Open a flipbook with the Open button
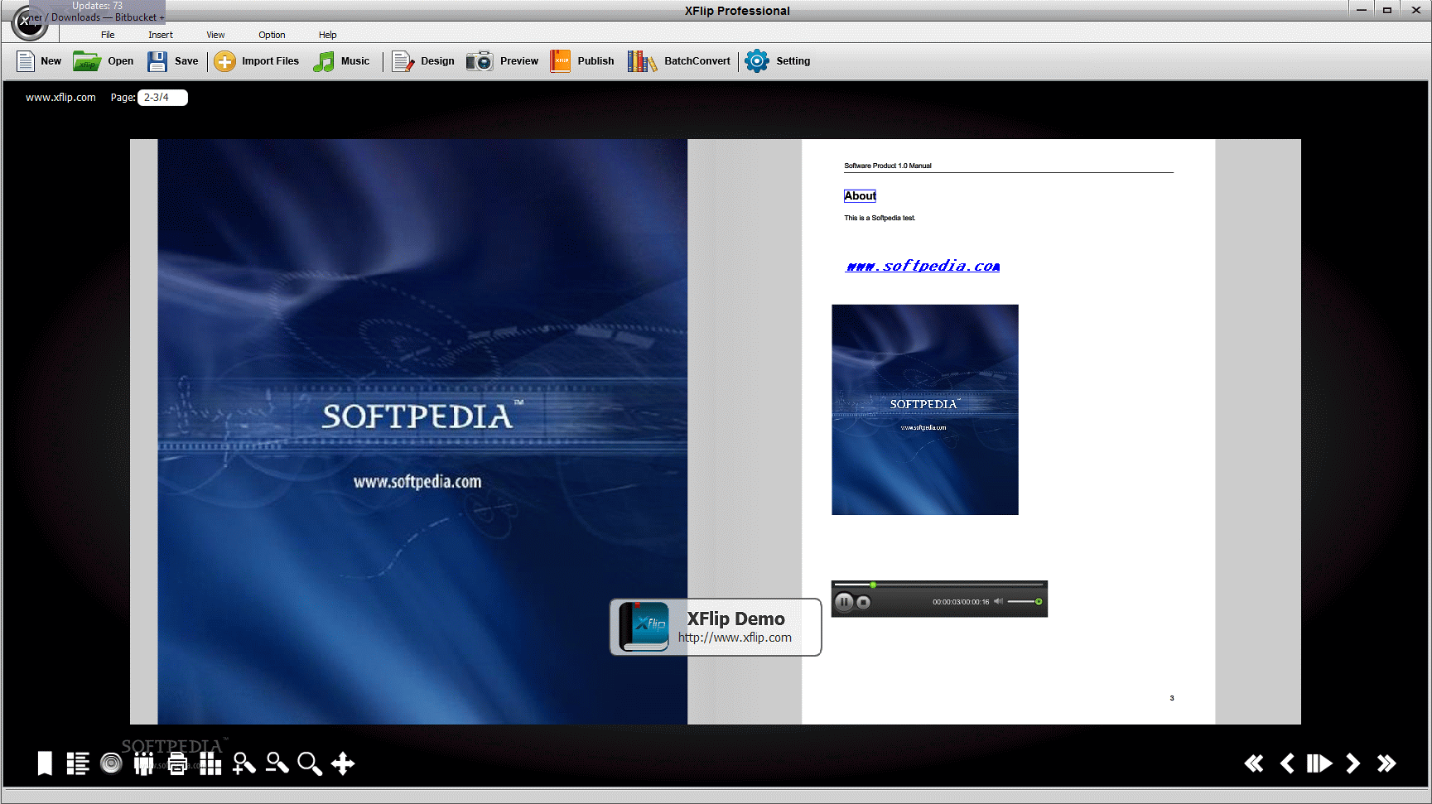The width and height of the screenshot is (1432, 804). [x=104, y=61]
